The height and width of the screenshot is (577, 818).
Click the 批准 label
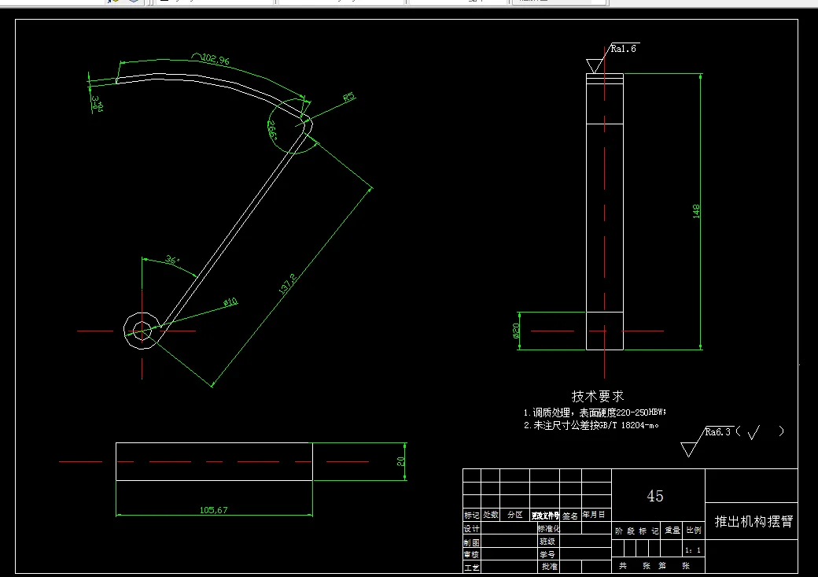coord(549,567)
